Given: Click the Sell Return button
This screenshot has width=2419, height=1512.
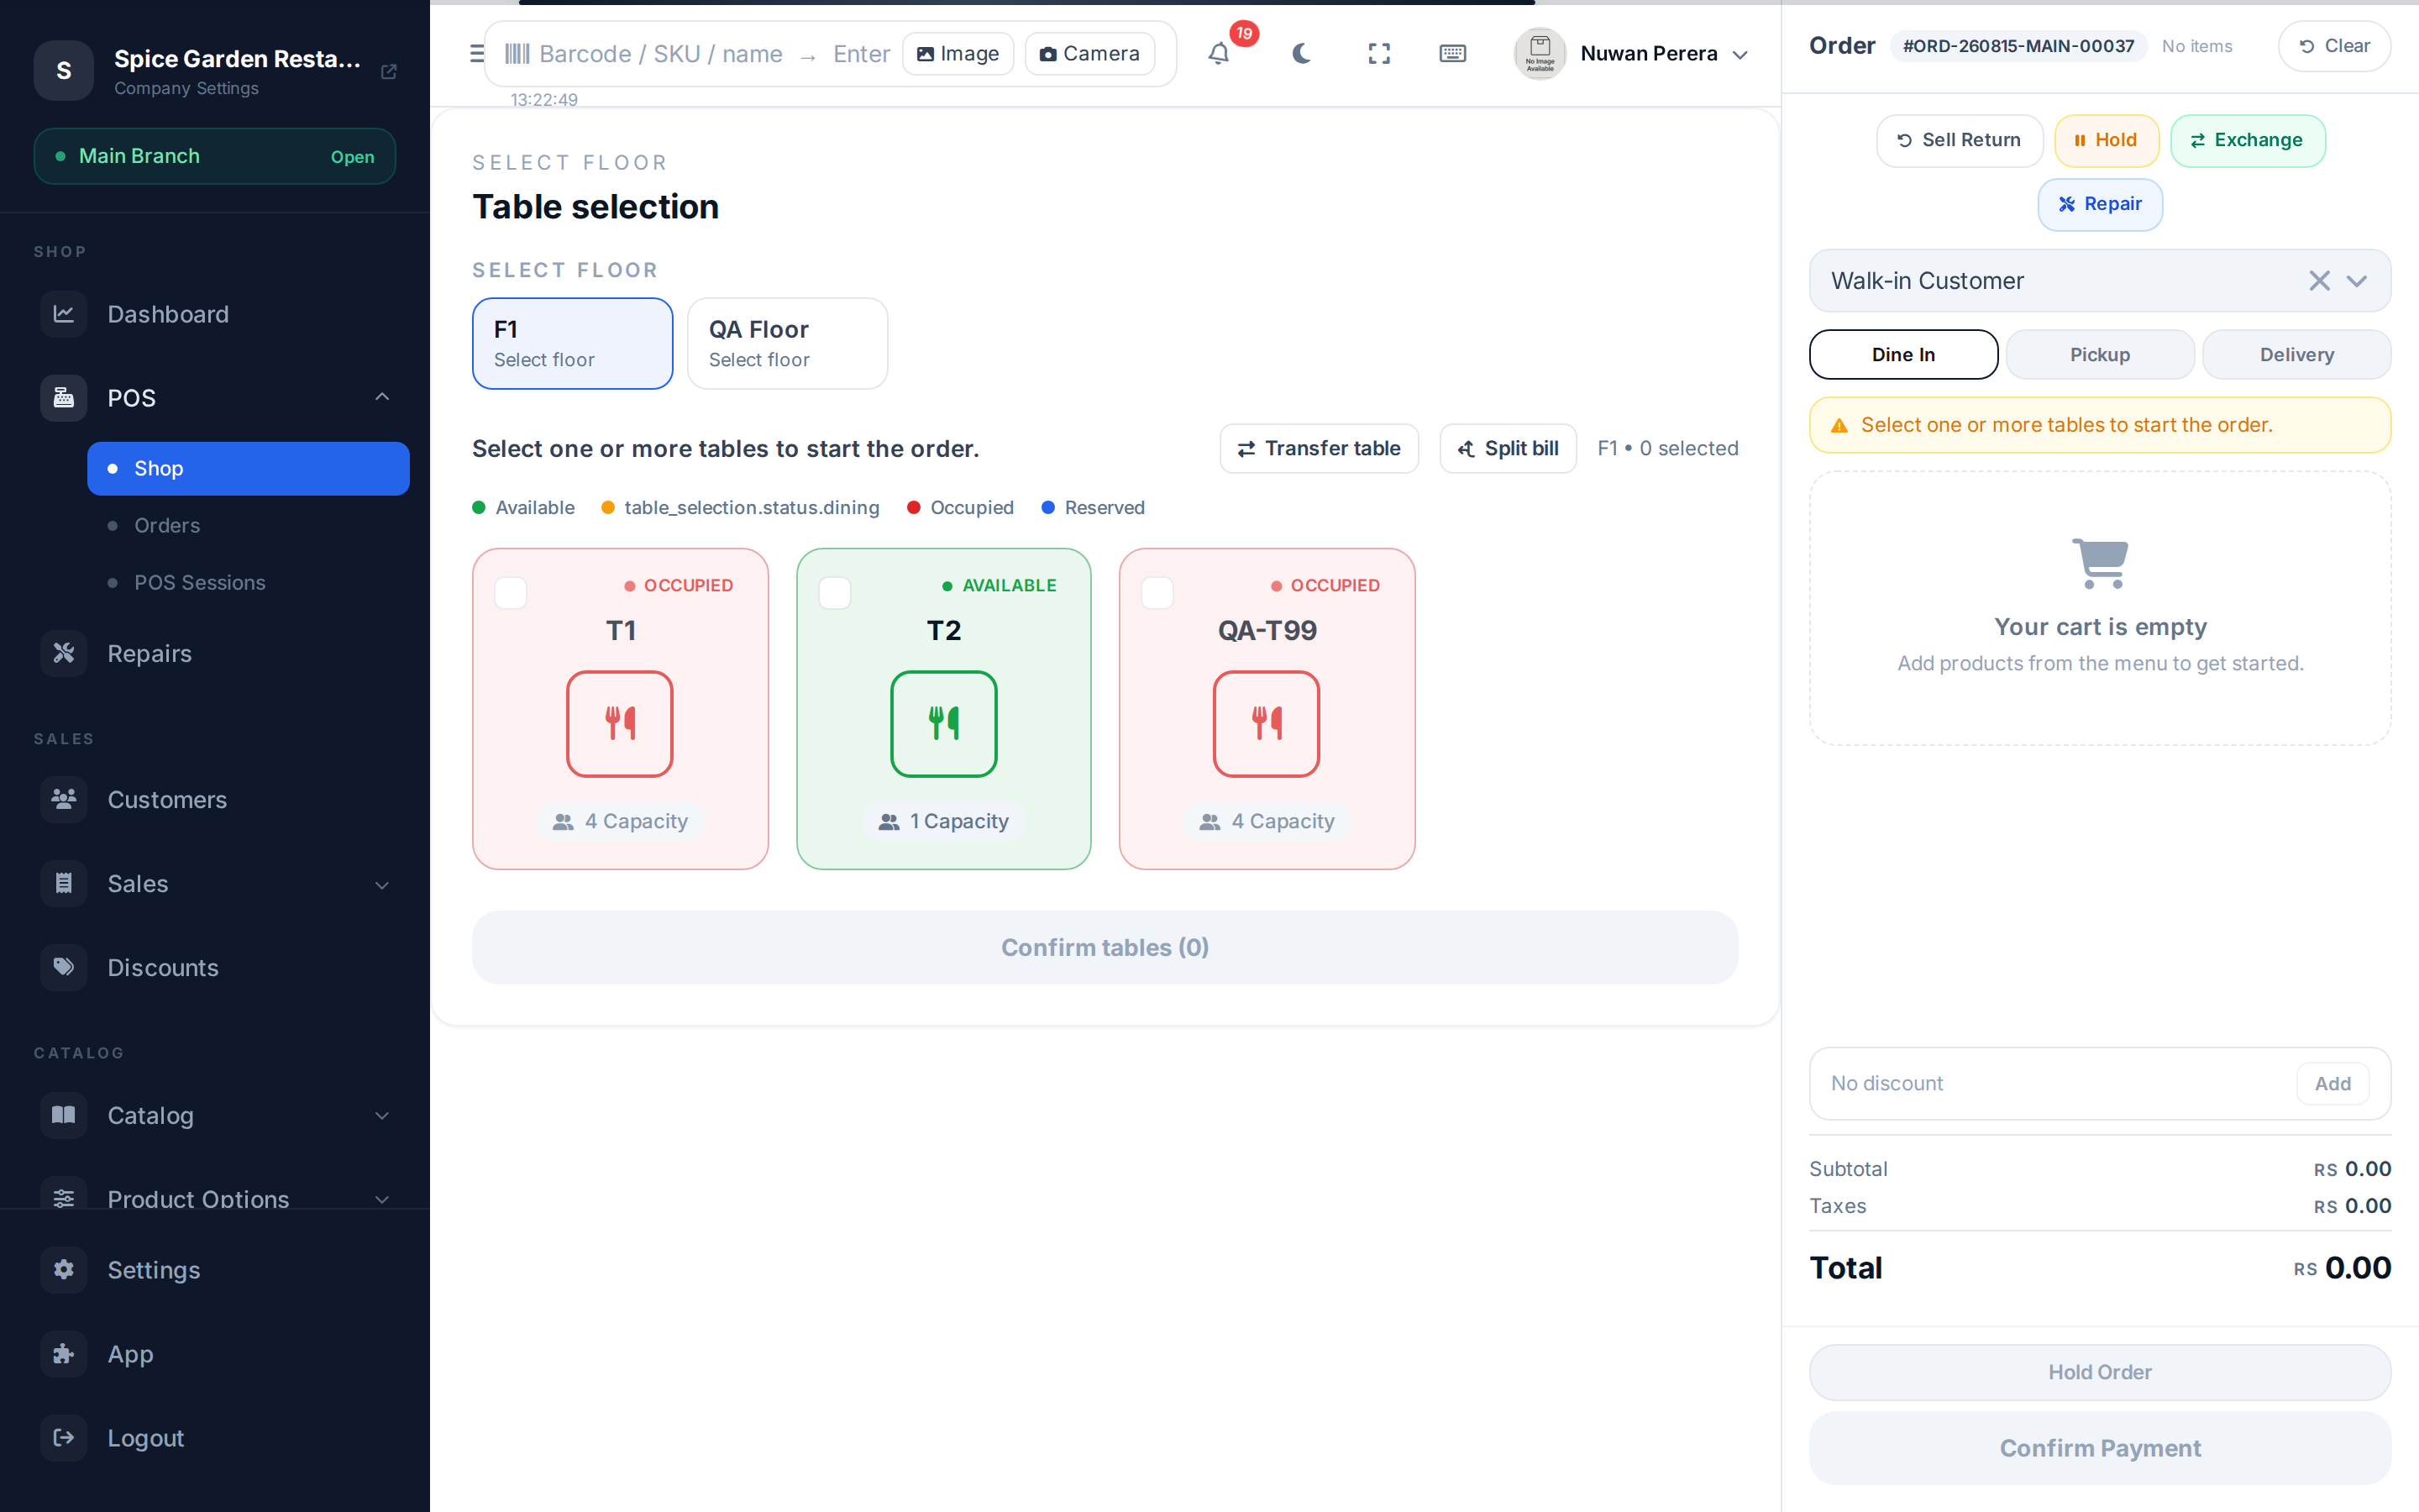Looking at the screenshot, I should [1960, 140].
